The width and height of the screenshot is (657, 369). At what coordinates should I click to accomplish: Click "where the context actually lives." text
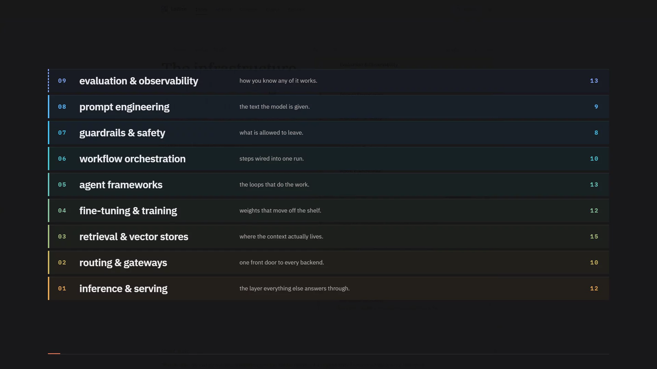(281, 236)
